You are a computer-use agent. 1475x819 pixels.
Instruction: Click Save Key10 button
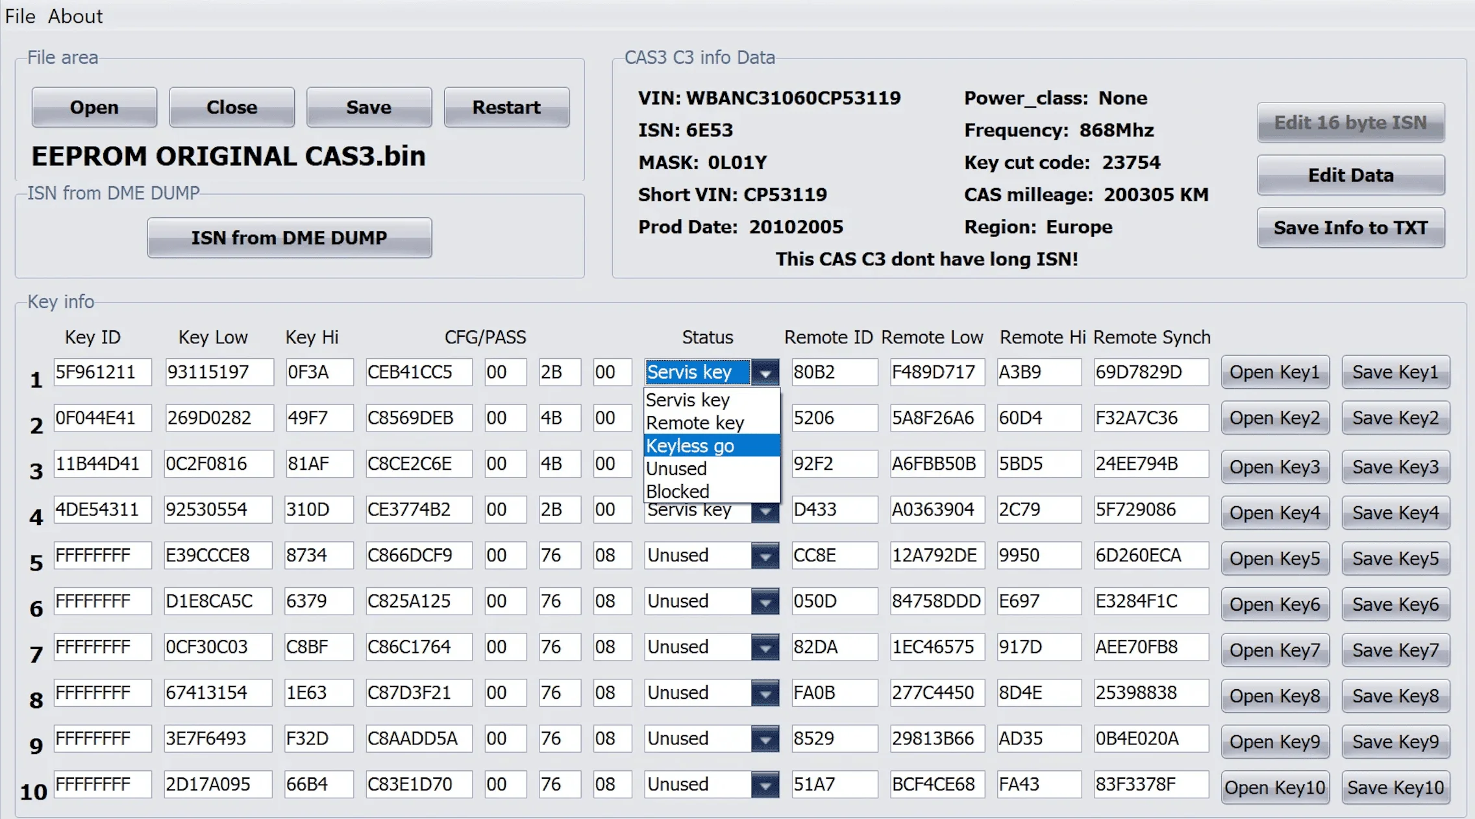[1396, 787]
